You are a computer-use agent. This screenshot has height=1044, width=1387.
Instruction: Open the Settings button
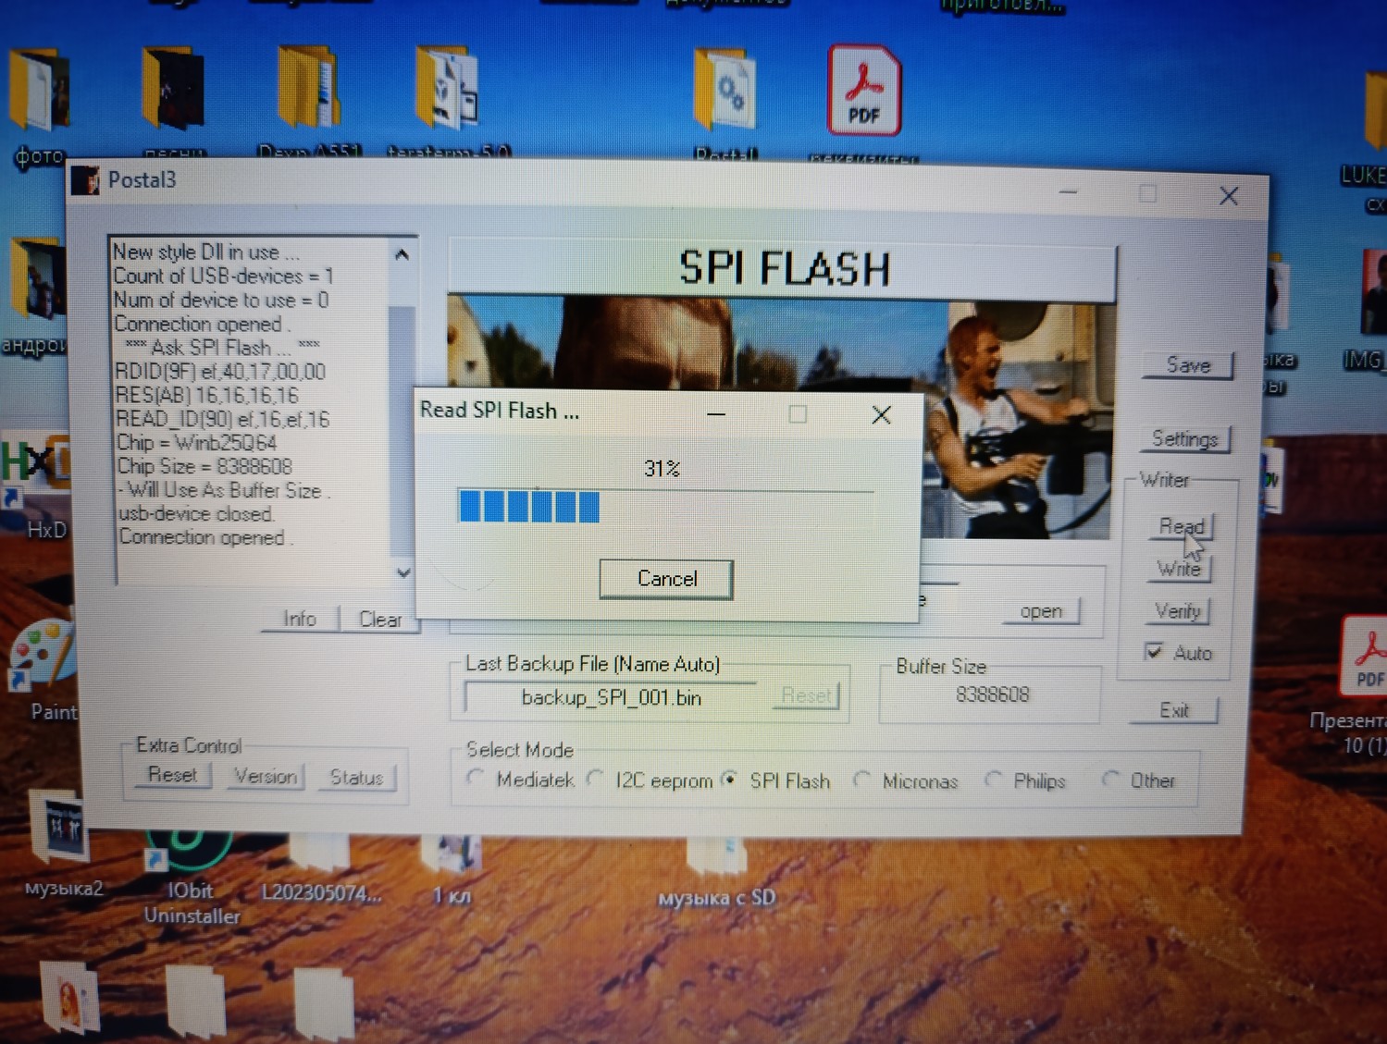[1184, 438]
